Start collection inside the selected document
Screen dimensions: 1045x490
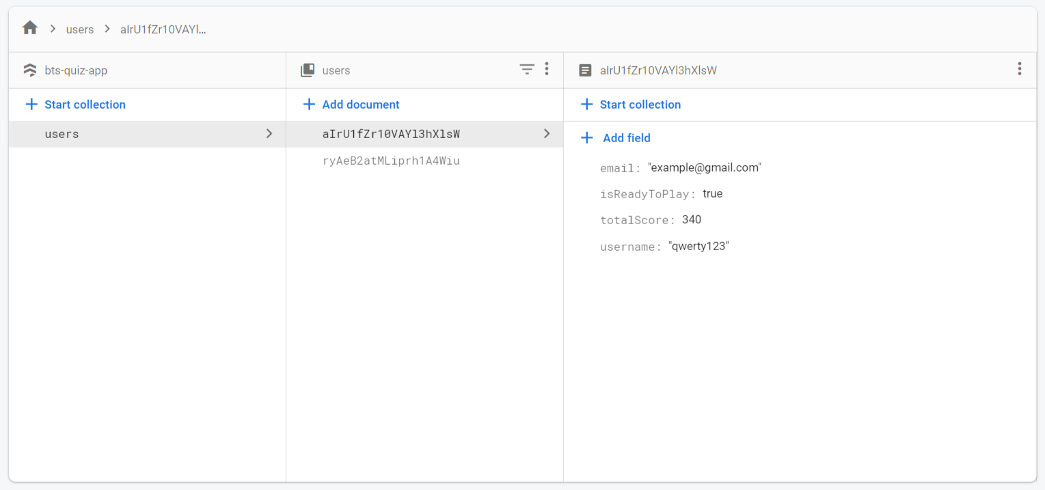631,105
